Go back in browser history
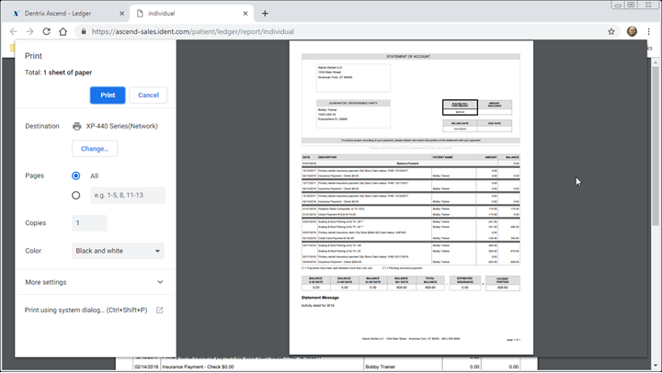This screenshot has height=373, width=662. (x=14, y=31)
